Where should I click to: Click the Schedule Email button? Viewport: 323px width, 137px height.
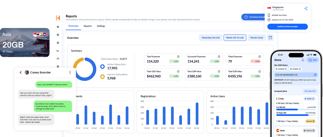pyautogui.click(x=254, y=17)
